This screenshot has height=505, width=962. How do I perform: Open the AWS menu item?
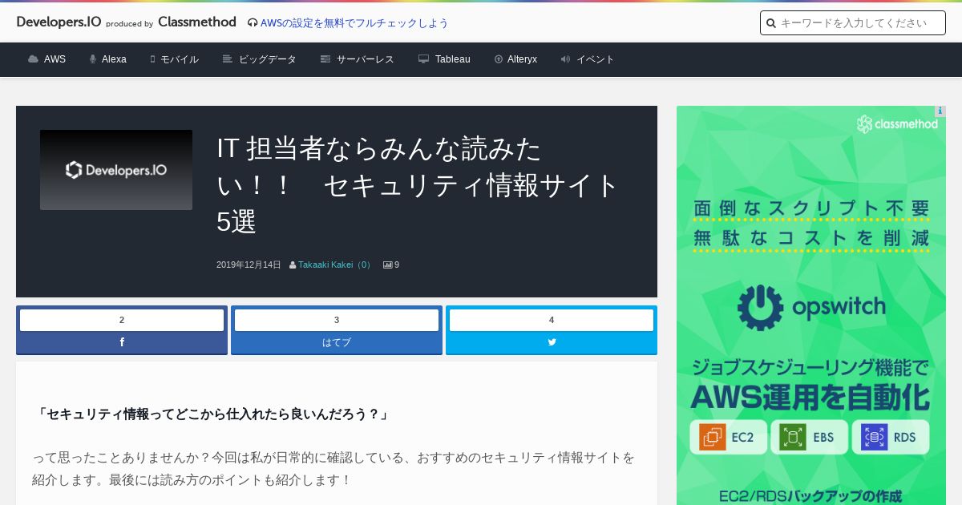pyautogui.click(x=55, y=59)
